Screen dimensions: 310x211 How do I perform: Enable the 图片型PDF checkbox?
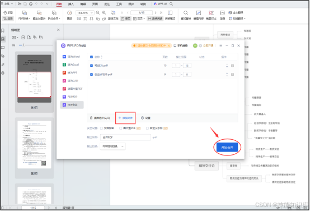click(x=120, y=129)
